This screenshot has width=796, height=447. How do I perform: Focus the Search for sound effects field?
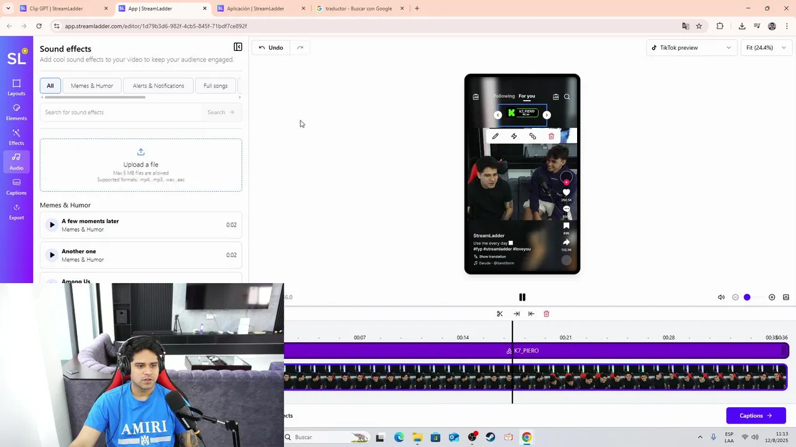coord(123,112)
